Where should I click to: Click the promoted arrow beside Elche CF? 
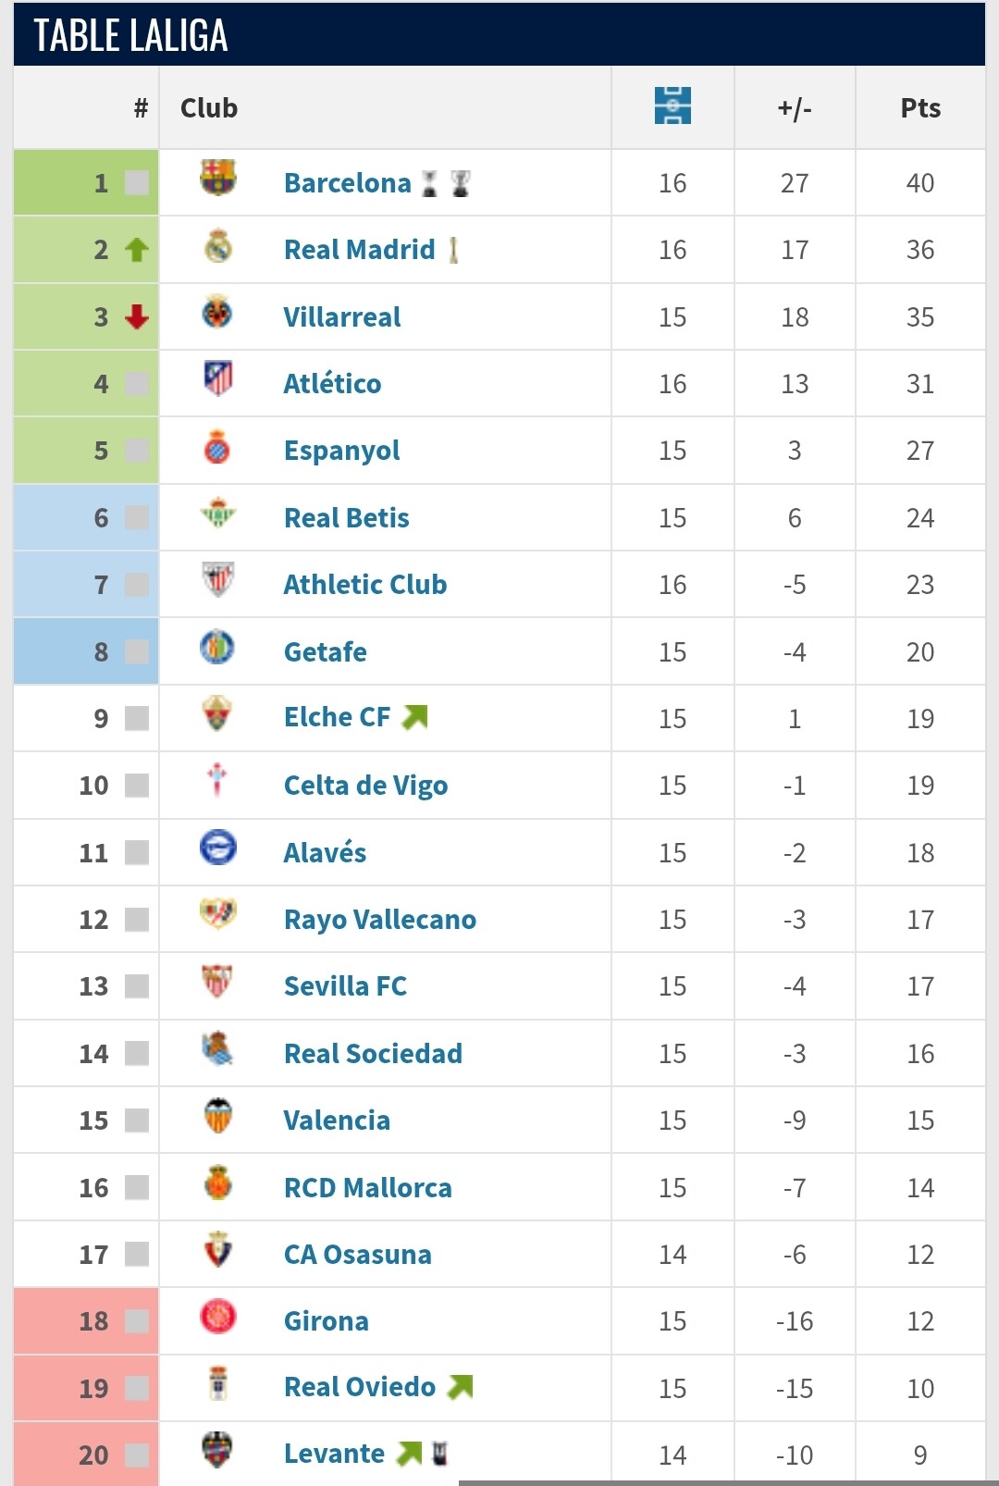415,717
